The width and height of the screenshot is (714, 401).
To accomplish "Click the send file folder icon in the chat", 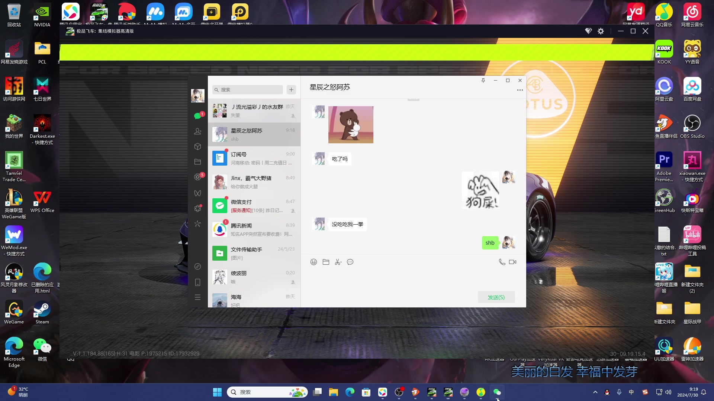I will [x=326, y=262].
